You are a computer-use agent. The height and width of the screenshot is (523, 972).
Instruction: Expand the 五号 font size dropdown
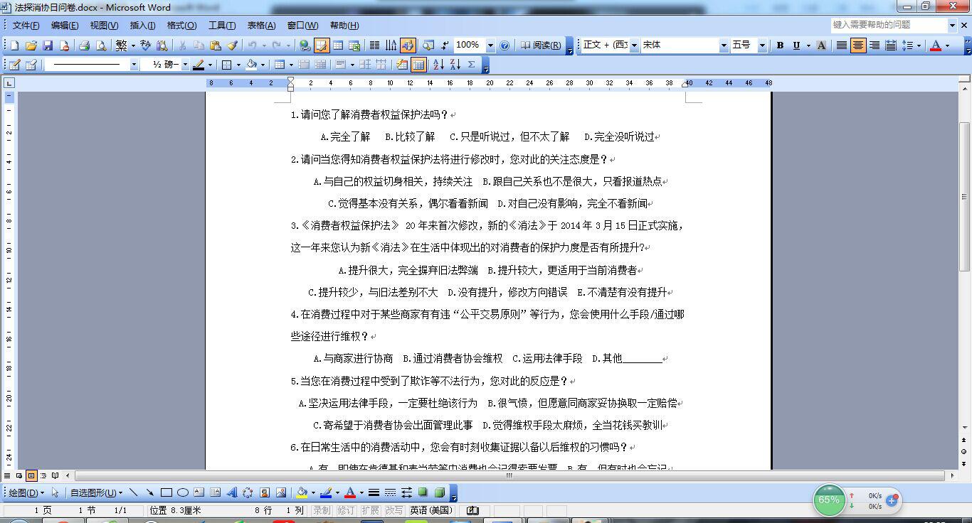[x=761, y=45]
